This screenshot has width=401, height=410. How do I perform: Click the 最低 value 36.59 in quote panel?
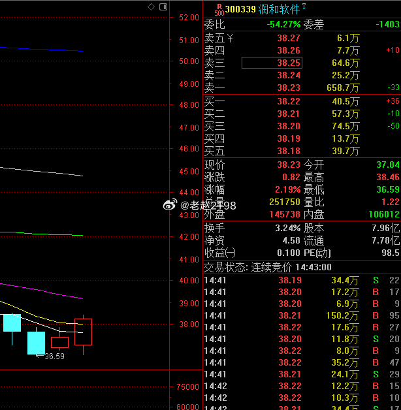tap(388, 189)
